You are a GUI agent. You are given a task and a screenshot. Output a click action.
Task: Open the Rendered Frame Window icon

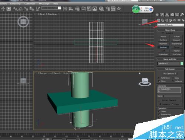point(113,8)
